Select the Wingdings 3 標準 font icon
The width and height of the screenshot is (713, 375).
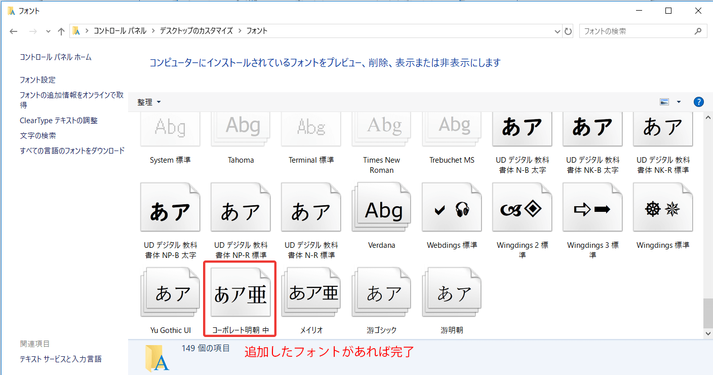tap(592, 210)
